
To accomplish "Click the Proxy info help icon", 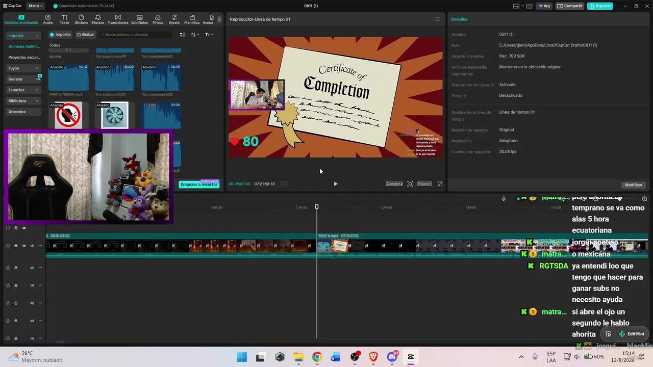I will [465, 96].
